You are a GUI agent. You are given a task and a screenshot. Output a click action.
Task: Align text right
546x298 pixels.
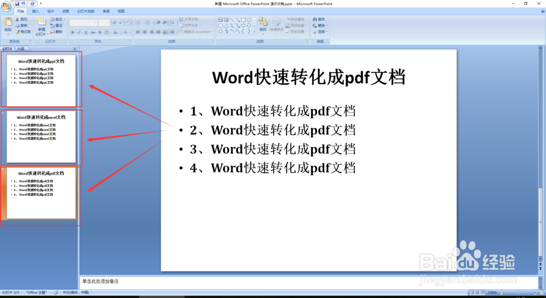click(151, 32)
